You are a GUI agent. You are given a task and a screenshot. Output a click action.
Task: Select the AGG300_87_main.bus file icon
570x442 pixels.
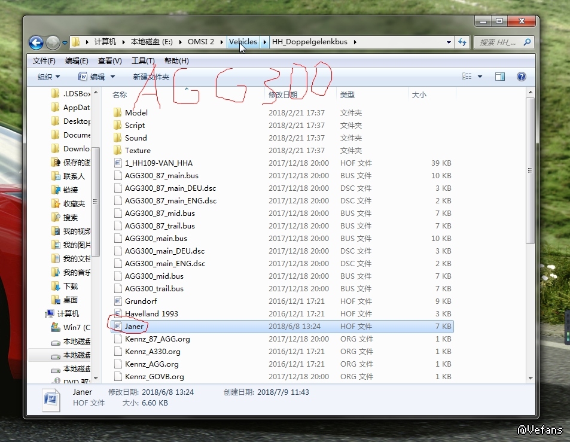click(117, 176)
